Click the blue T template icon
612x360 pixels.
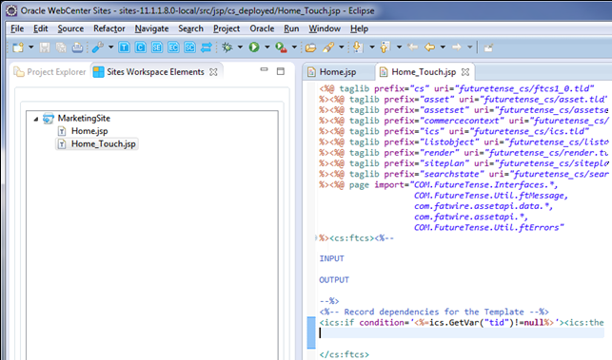click(x=124, y=47)
